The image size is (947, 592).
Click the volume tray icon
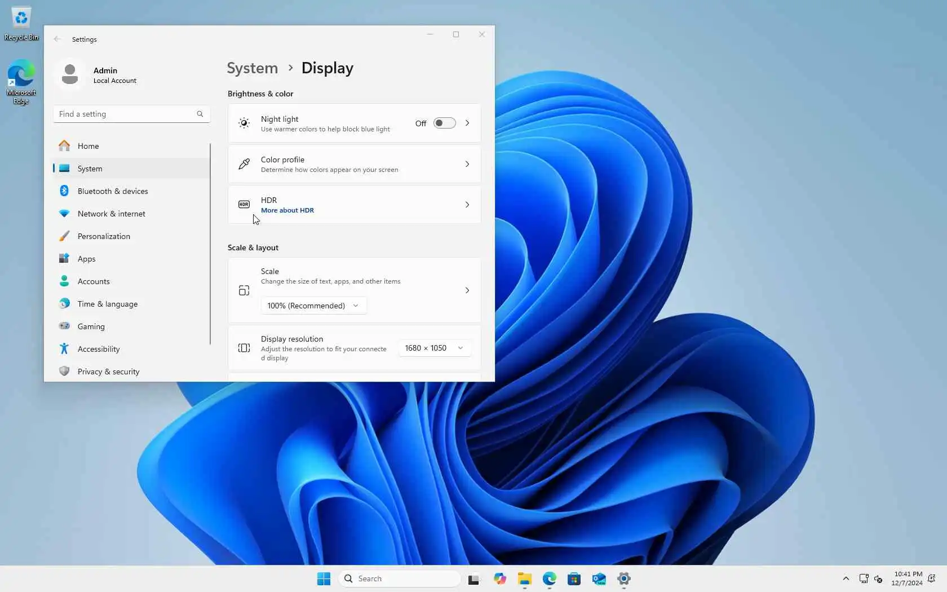tap(878, 578)
